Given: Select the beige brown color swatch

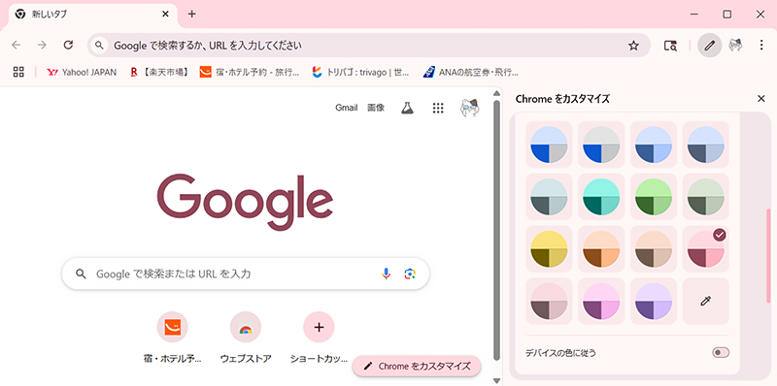Looking at the screenshot, I should [x=653, y=249].
